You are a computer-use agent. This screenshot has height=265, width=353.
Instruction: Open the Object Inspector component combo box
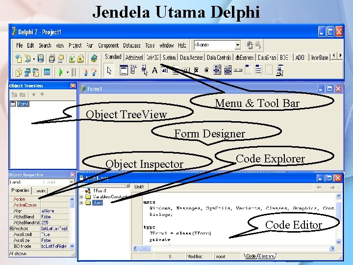tap(42, 182)
